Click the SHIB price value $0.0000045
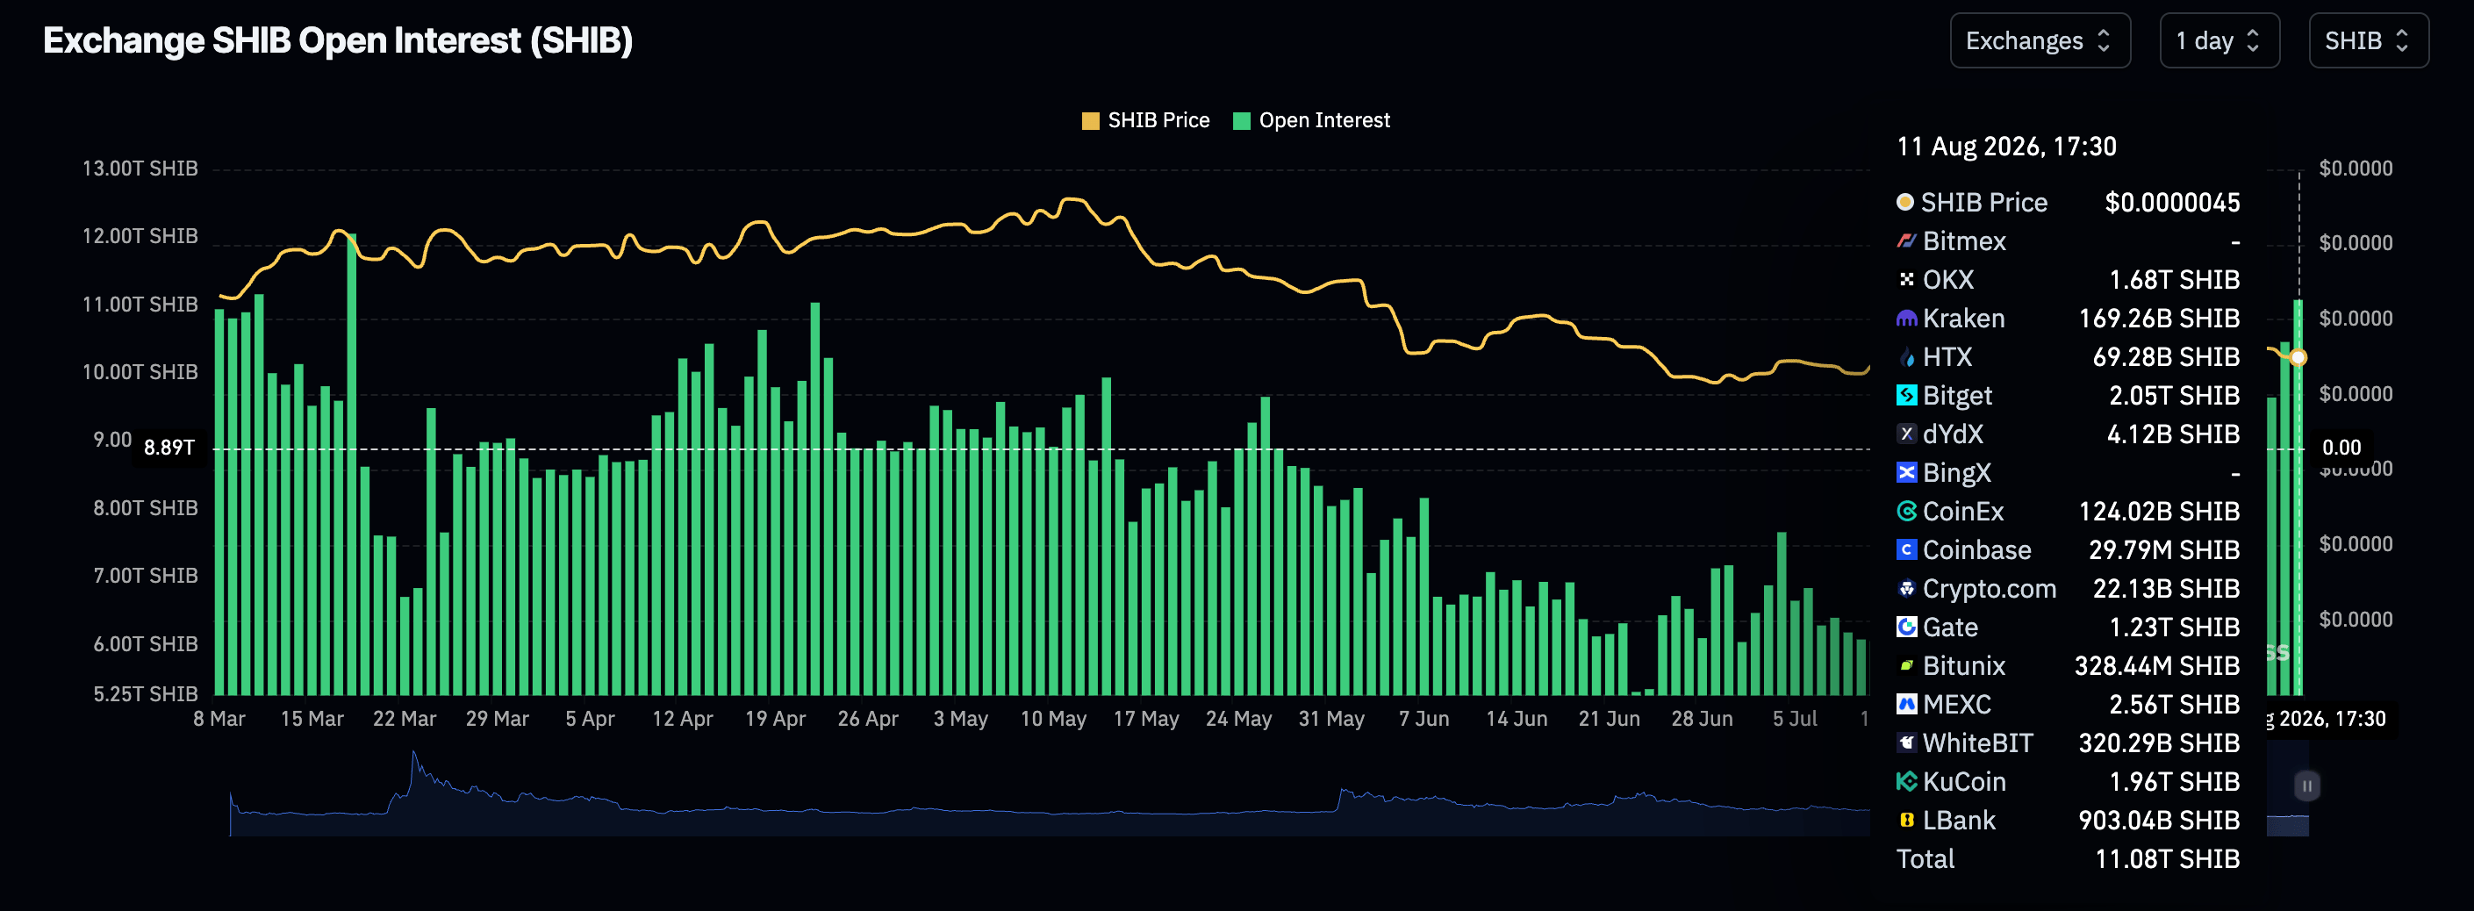 tap(2172, 203)
